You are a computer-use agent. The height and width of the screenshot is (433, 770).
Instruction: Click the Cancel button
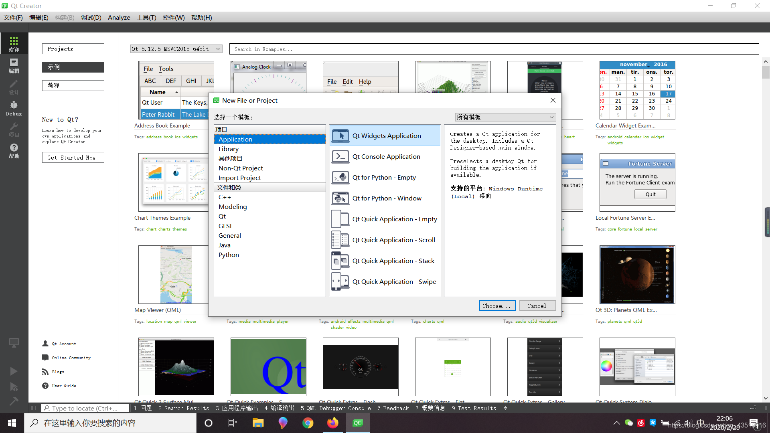536,306
